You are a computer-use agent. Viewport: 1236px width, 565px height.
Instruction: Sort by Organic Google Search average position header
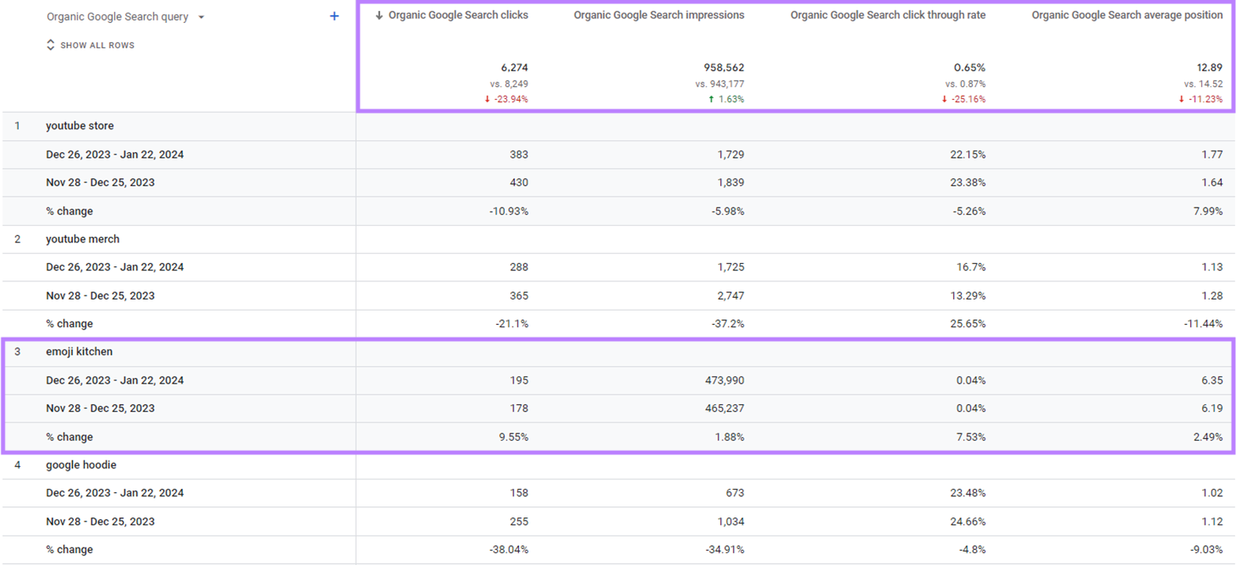1126,14
